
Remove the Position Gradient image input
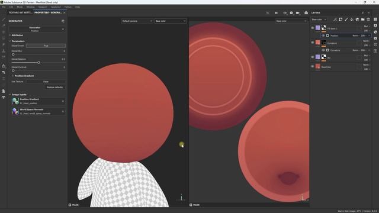pos(63,101)
